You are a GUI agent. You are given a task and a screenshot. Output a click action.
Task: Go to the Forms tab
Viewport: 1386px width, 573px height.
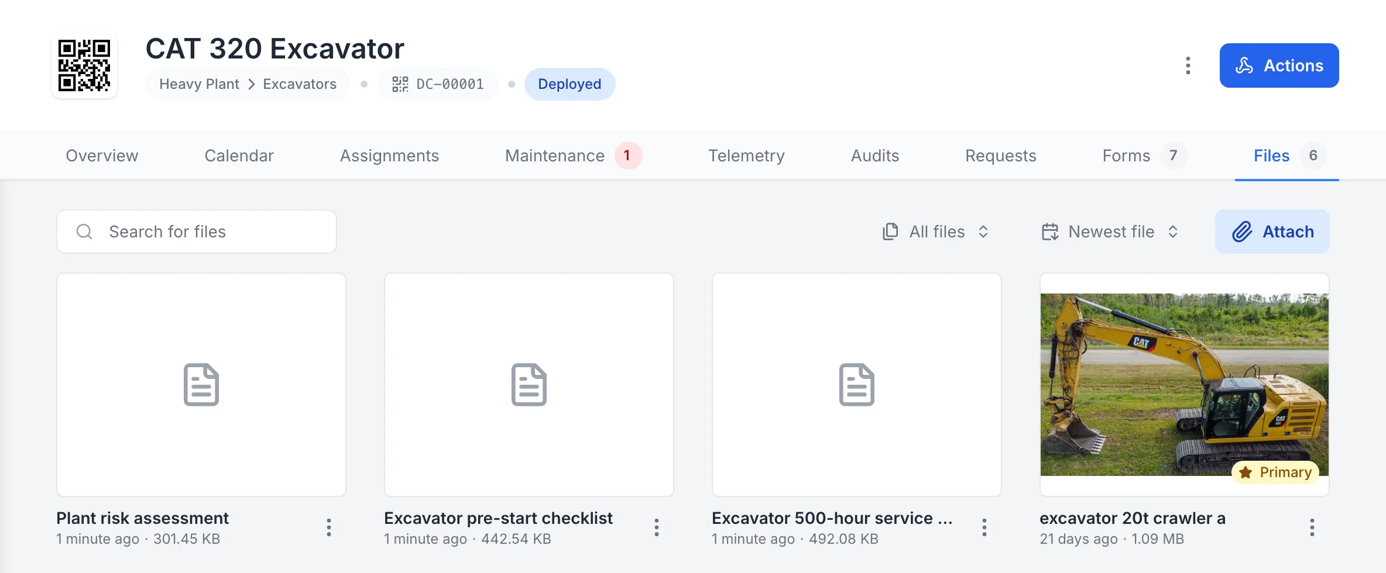pyautogui.click(x=1144, y=156)
